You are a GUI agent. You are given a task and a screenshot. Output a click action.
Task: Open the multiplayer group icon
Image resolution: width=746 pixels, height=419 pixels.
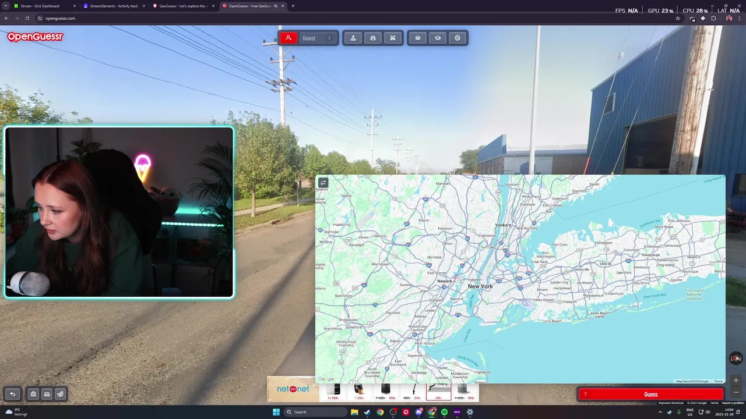pyautogui.click(x=373, y=38)
